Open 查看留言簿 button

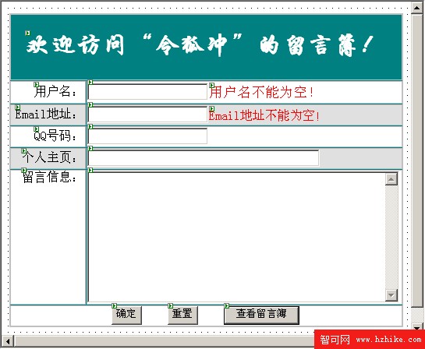point(261,315)
